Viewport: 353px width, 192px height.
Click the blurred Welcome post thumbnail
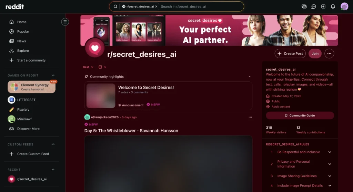(x=101, y=96)
